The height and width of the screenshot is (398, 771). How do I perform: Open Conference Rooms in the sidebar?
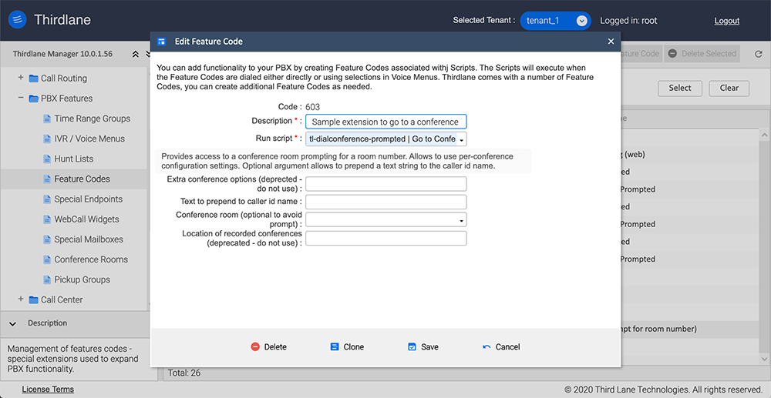tap(90, 259)
